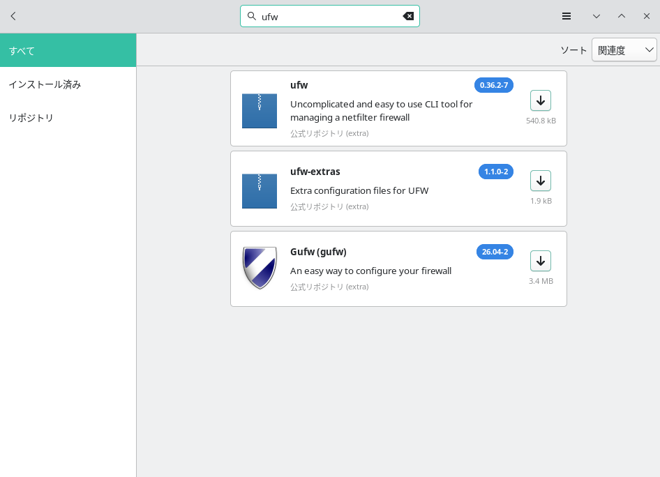Click the Gufw download arrow button

coord(540,261)
